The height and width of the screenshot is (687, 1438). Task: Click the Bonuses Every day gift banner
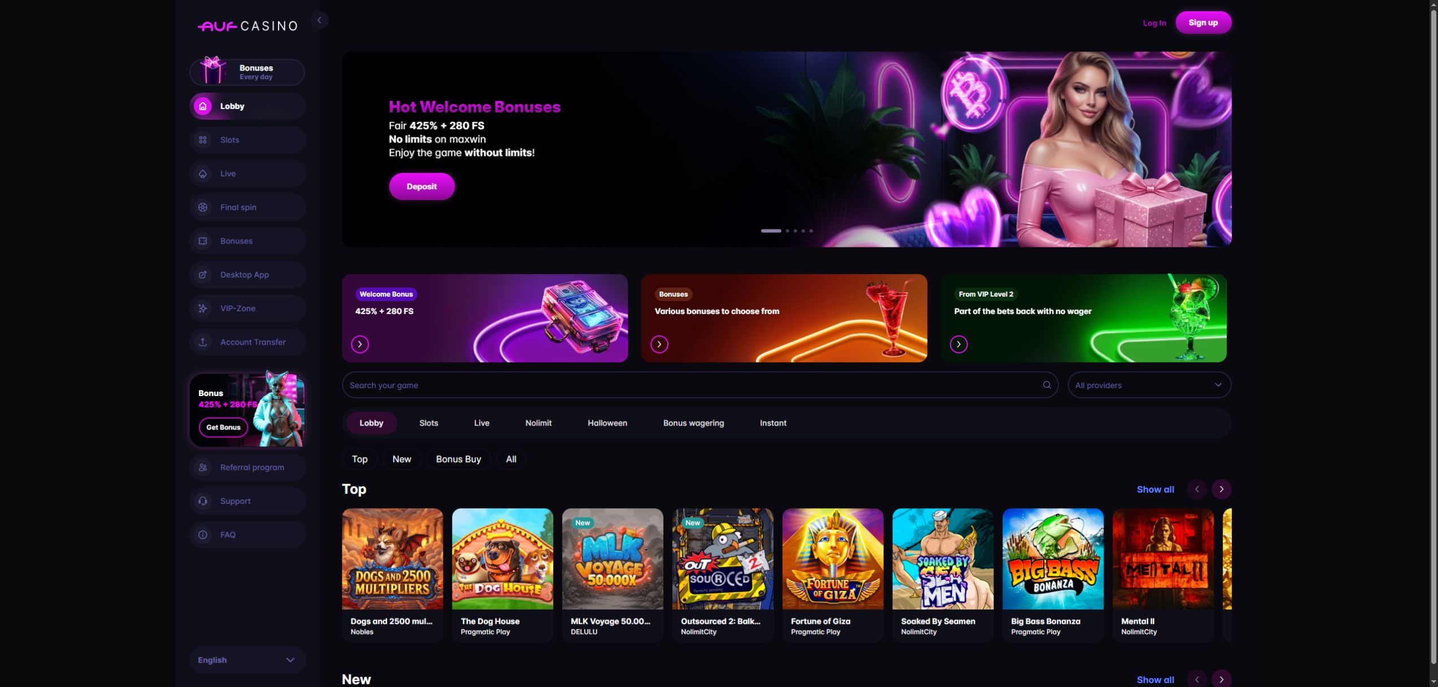point(247,72)
